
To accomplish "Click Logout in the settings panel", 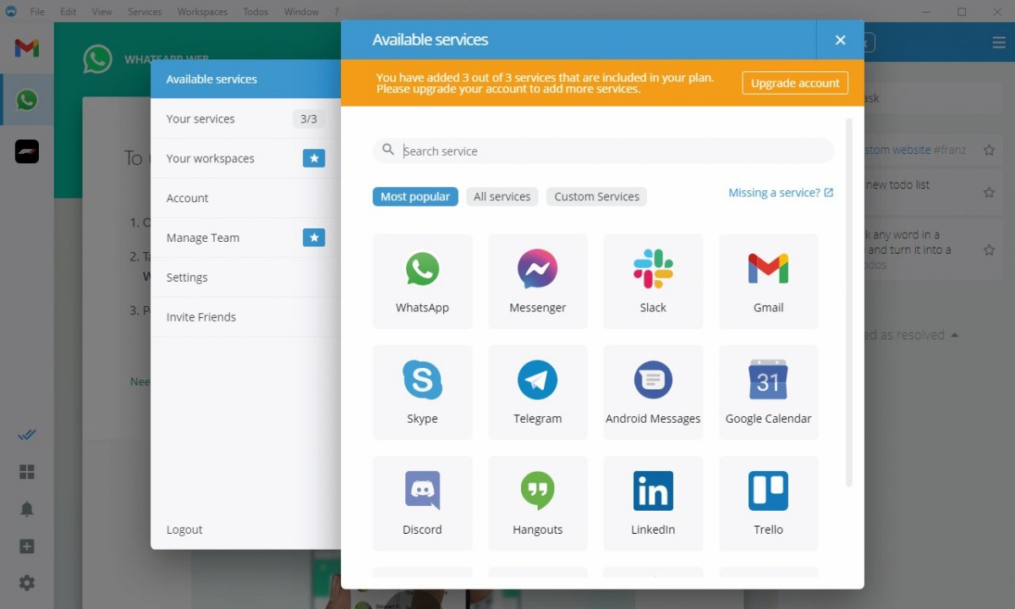I will tap(184, 529).
